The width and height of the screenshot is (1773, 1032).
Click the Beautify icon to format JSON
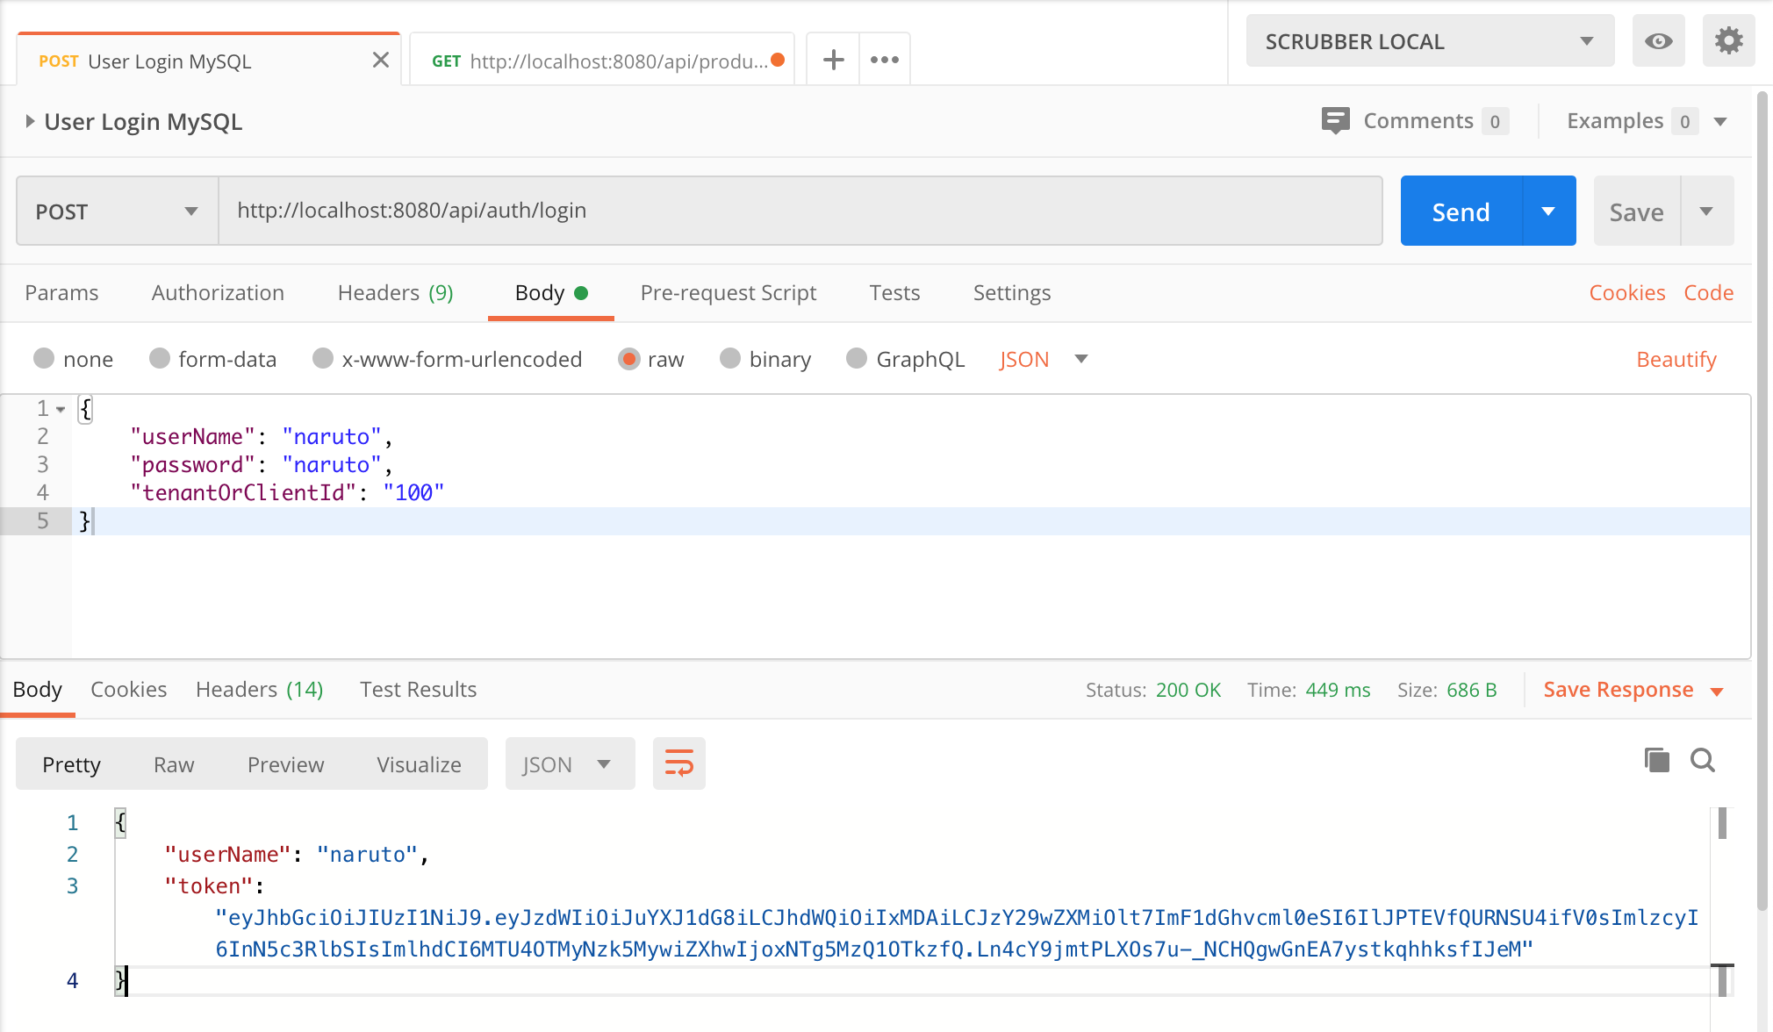click(1678, 357)
